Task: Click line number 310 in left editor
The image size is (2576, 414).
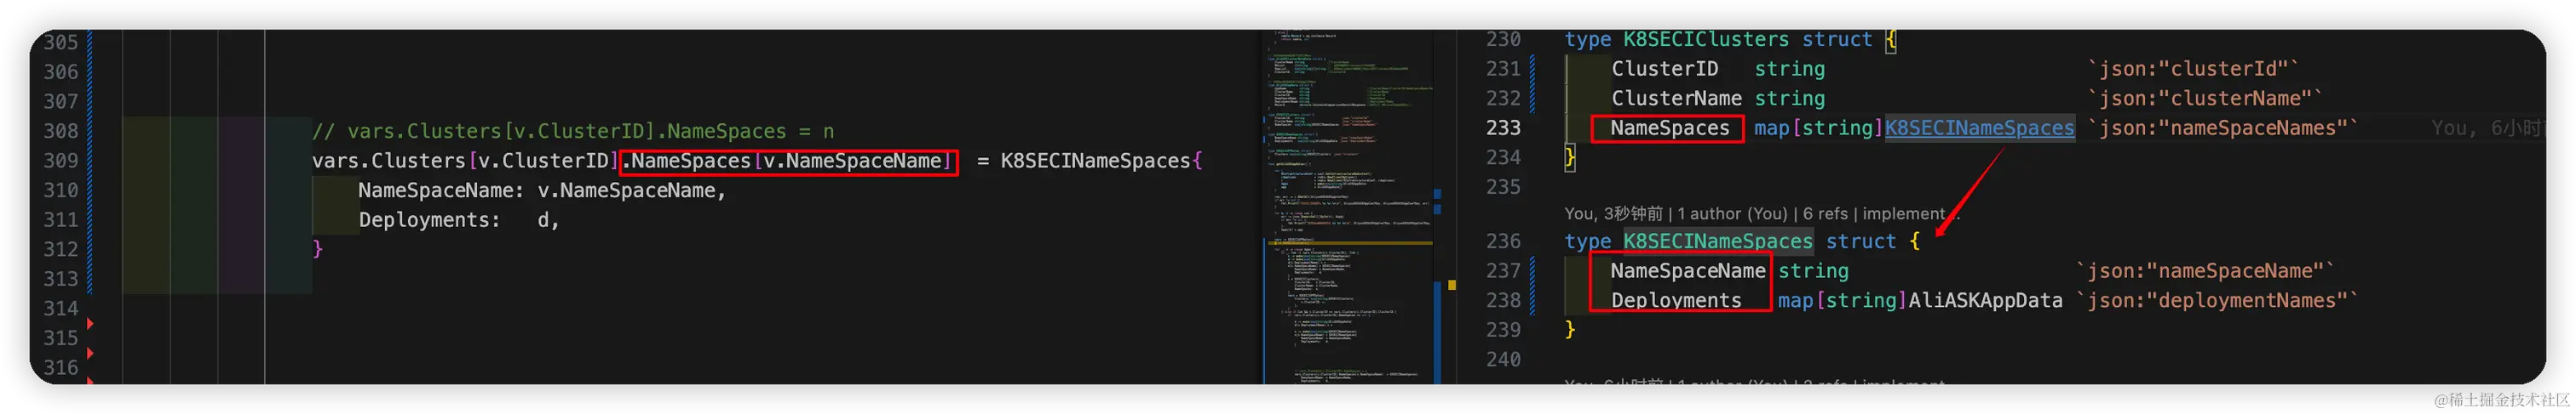Action: (x=60, y=190)
